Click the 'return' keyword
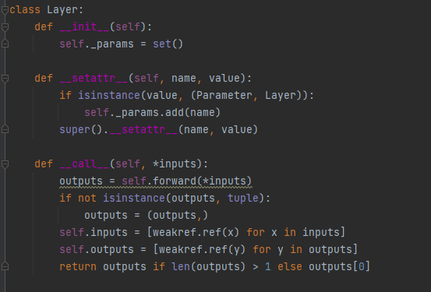 click(x=78, y=267)
